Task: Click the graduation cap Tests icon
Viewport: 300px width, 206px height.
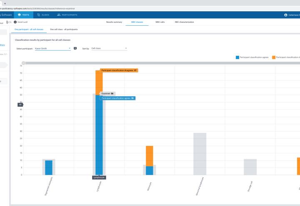Action: 19,15
